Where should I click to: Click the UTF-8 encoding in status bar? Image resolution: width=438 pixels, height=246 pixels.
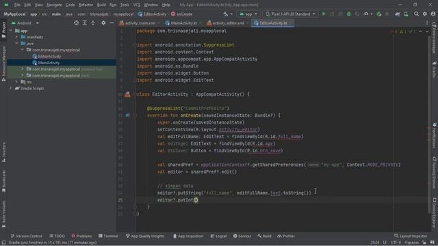click(x=396, y=243)
